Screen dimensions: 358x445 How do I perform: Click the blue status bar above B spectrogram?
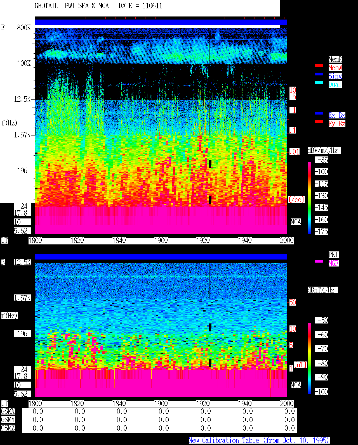(x=161, y=257)
